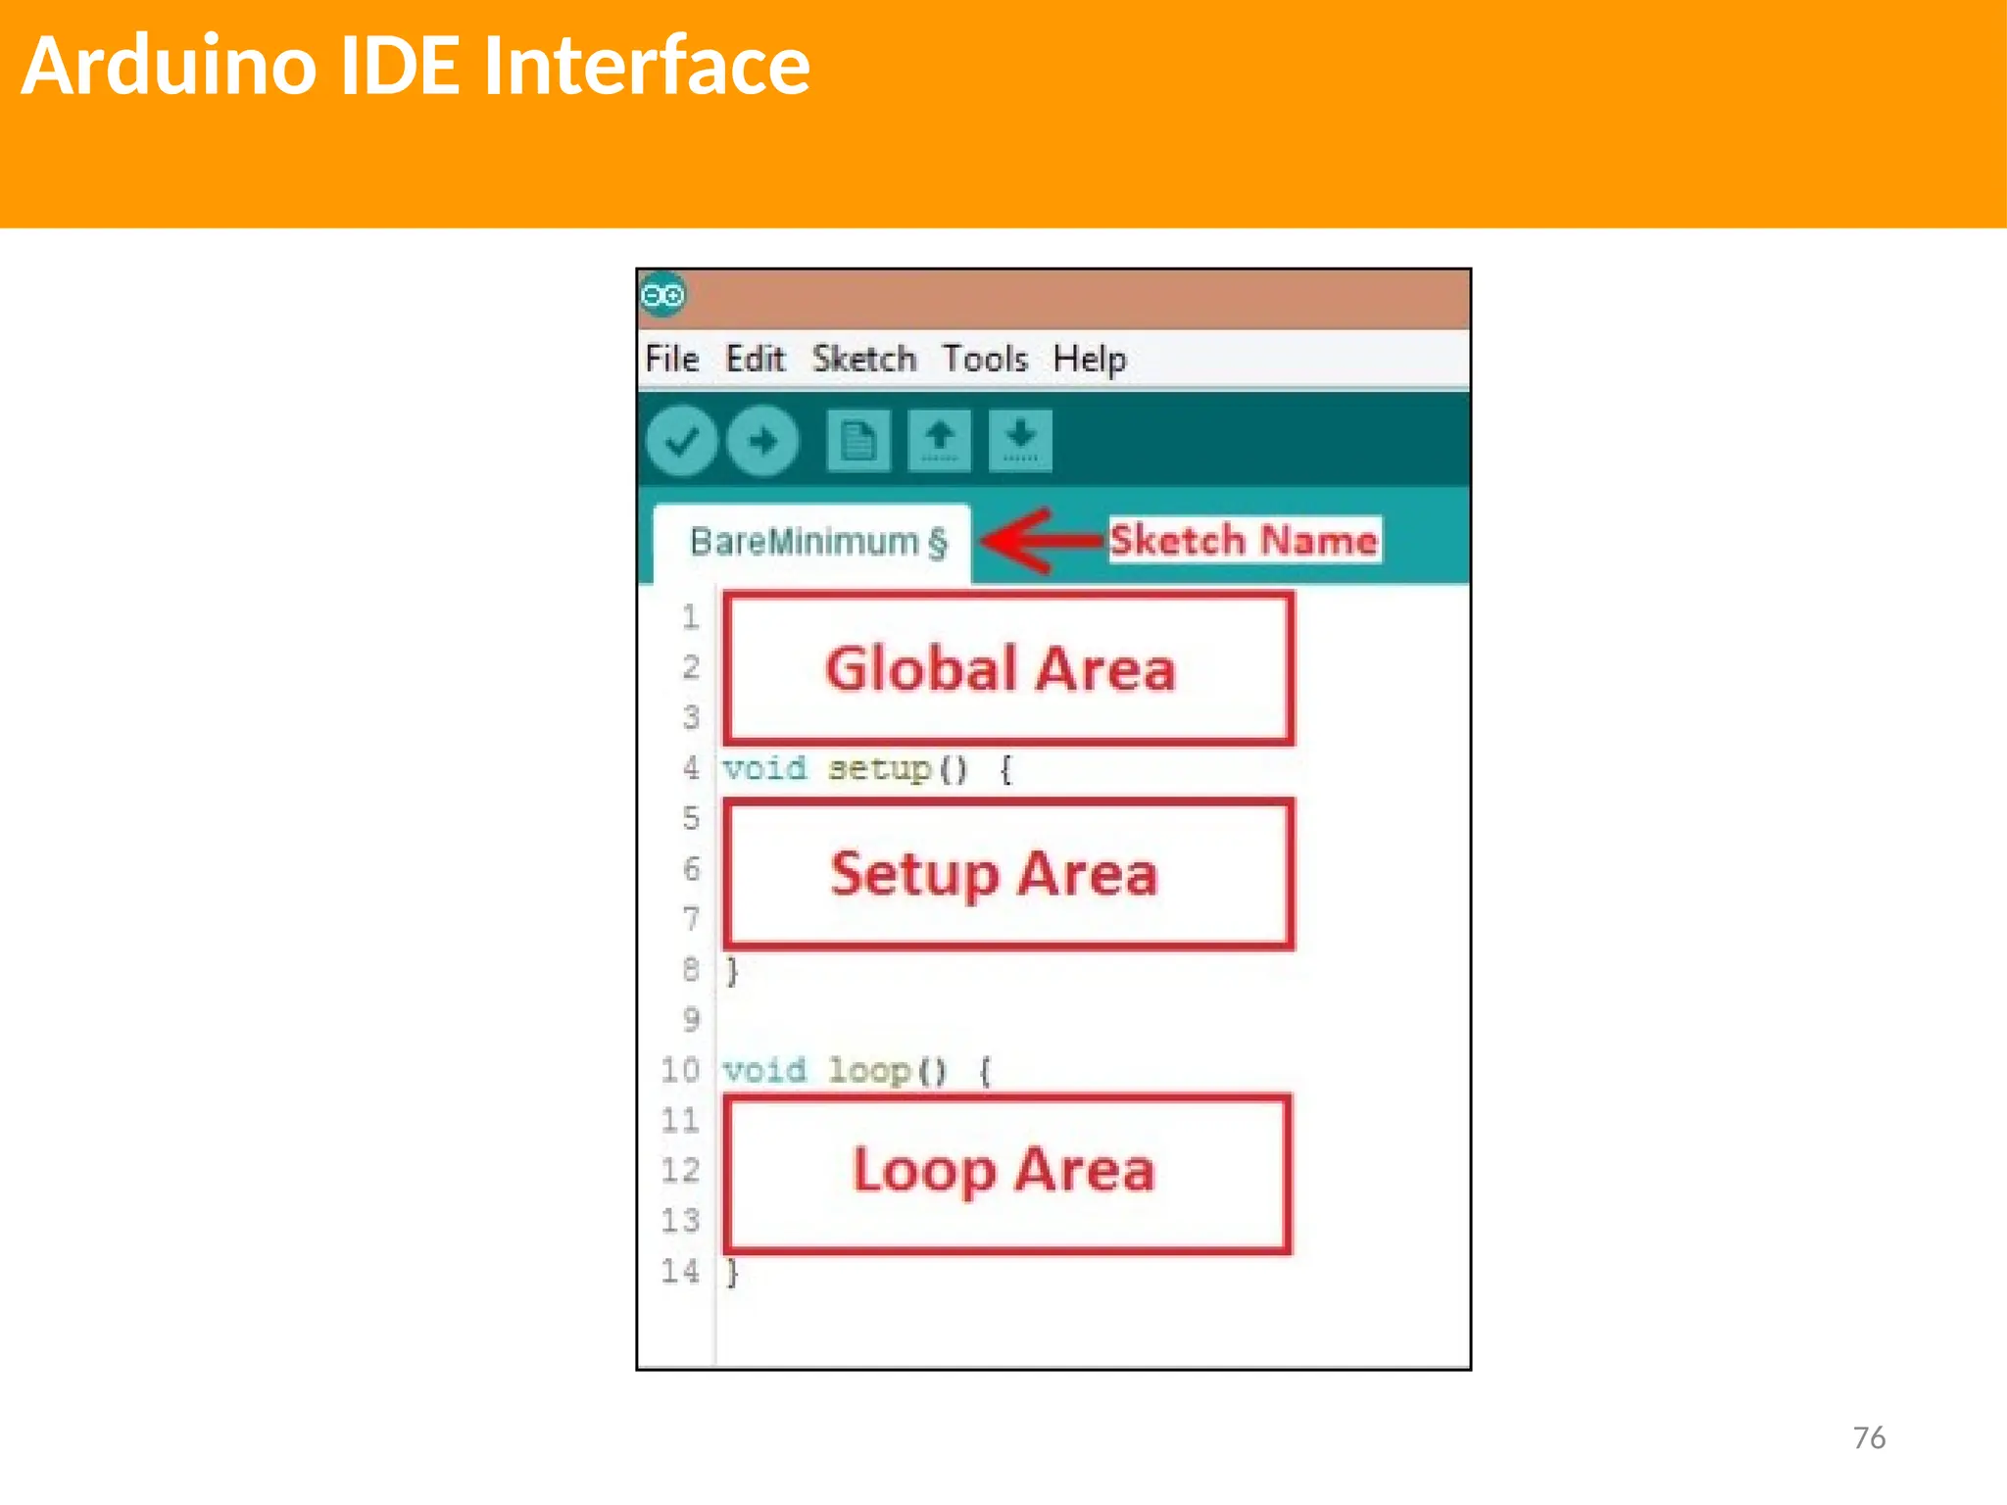Screen dimensions: 2007x1505
Task: Click the page number 76
Action: pyautogui.click(x=1869, y=1437)
